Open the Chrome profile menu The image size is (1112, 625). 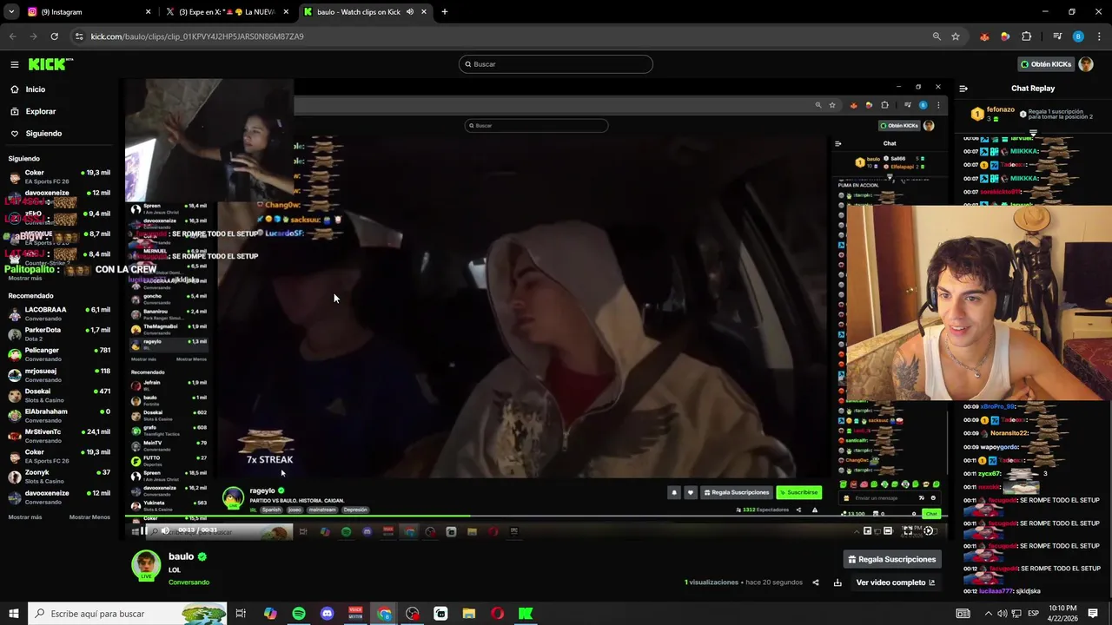(x=1078, y=36)
